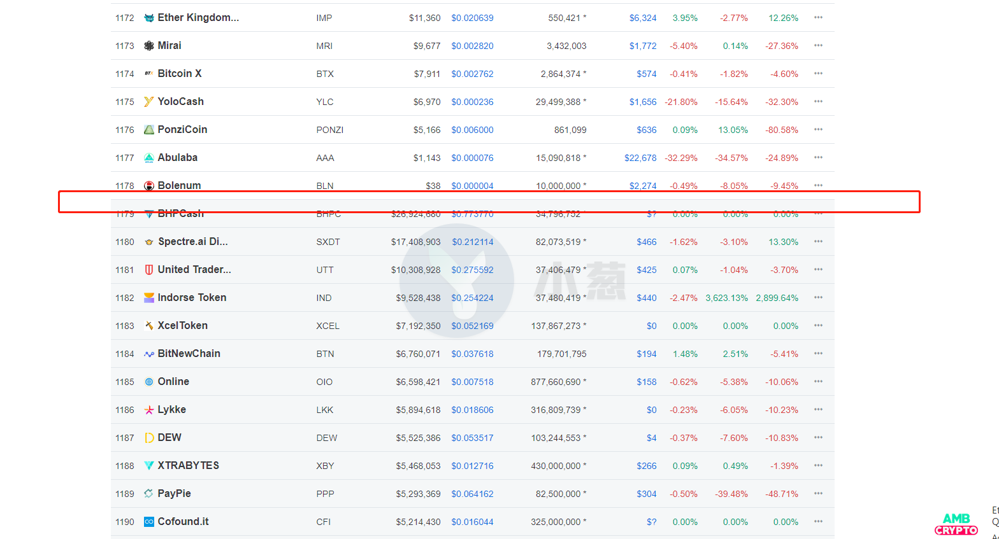The height and width of the screenshot is (539, 999).
Task: Open the more options menu for Abulaba
Action: pyautogui.click(x=819, y=158)
